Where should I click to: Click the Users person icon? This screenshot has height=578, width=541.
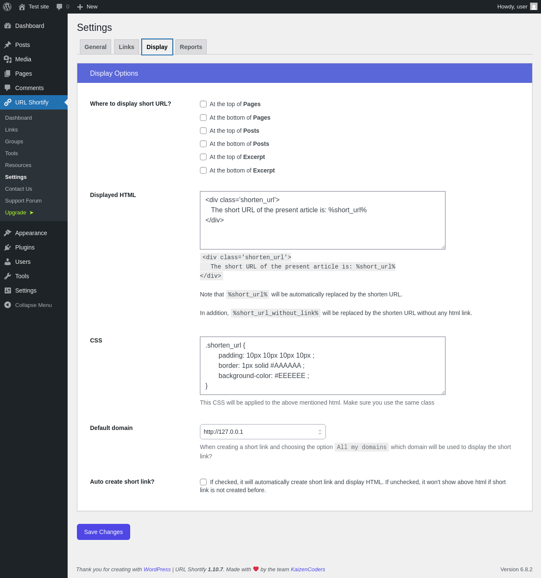(x=8, y=262)
